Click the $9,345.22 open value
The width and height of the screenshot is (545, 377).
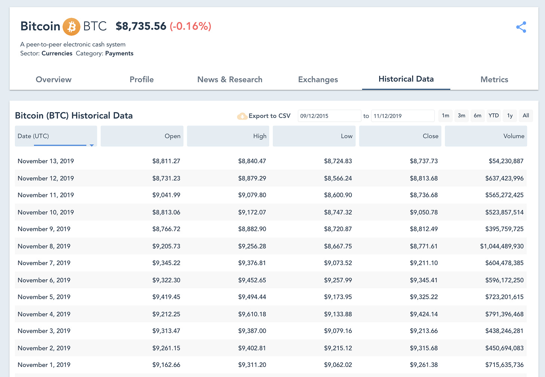coord(166,263)
